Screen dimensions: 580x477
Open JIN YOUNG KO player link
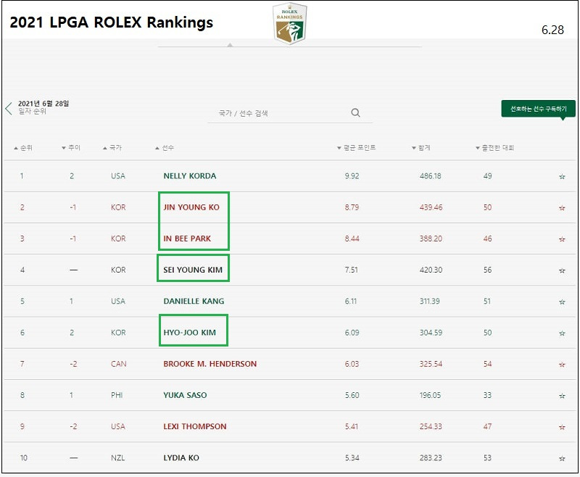coord(191,207)
